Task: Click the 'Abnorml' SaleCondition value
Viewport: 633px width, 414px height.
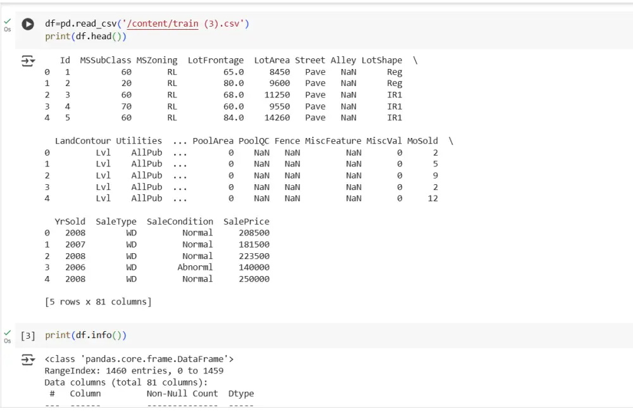Action: coord(195,267)
